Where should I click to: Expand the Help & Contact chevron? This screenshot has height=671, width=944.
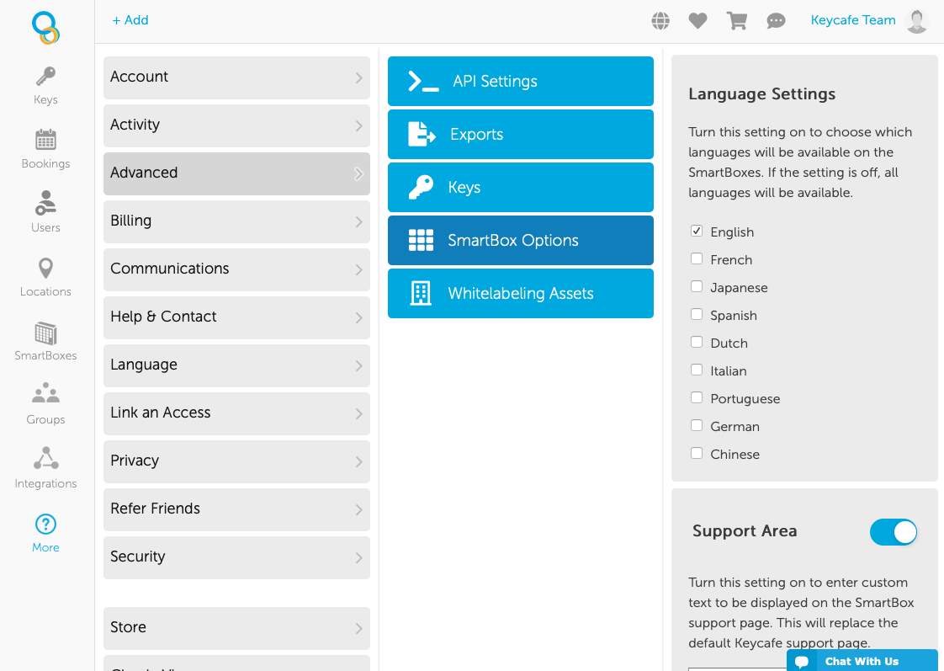(x=358, y=317)
